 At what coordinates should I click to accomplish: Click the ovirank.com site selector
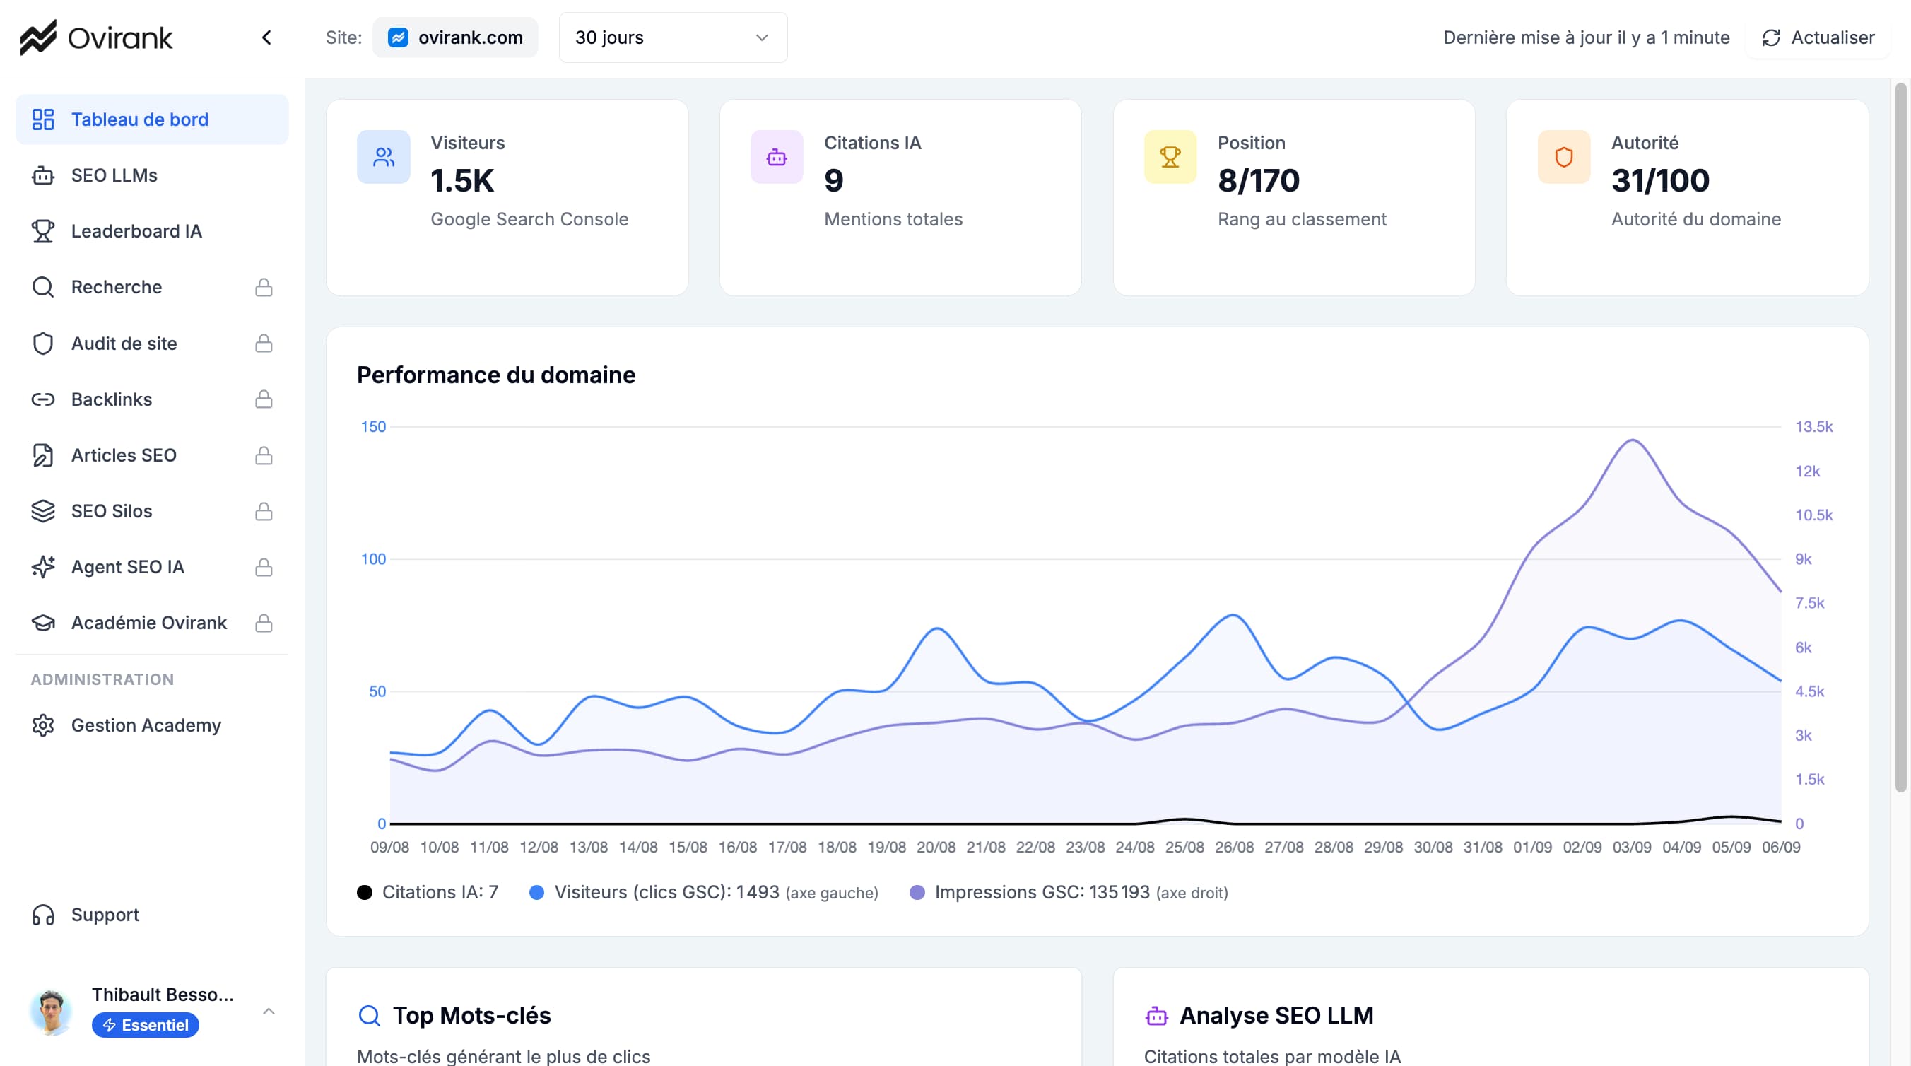click(x=456, y=37)
